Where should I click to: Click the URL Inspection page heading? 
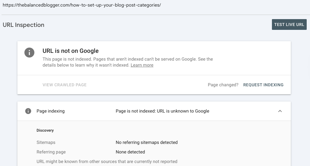pos(23,25)
